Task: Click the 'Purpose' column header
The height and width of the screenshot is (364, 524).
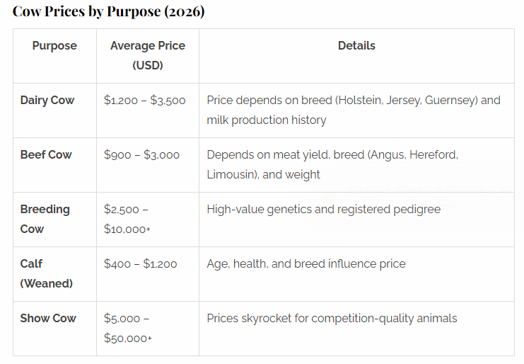Action: tap(54, 45)
